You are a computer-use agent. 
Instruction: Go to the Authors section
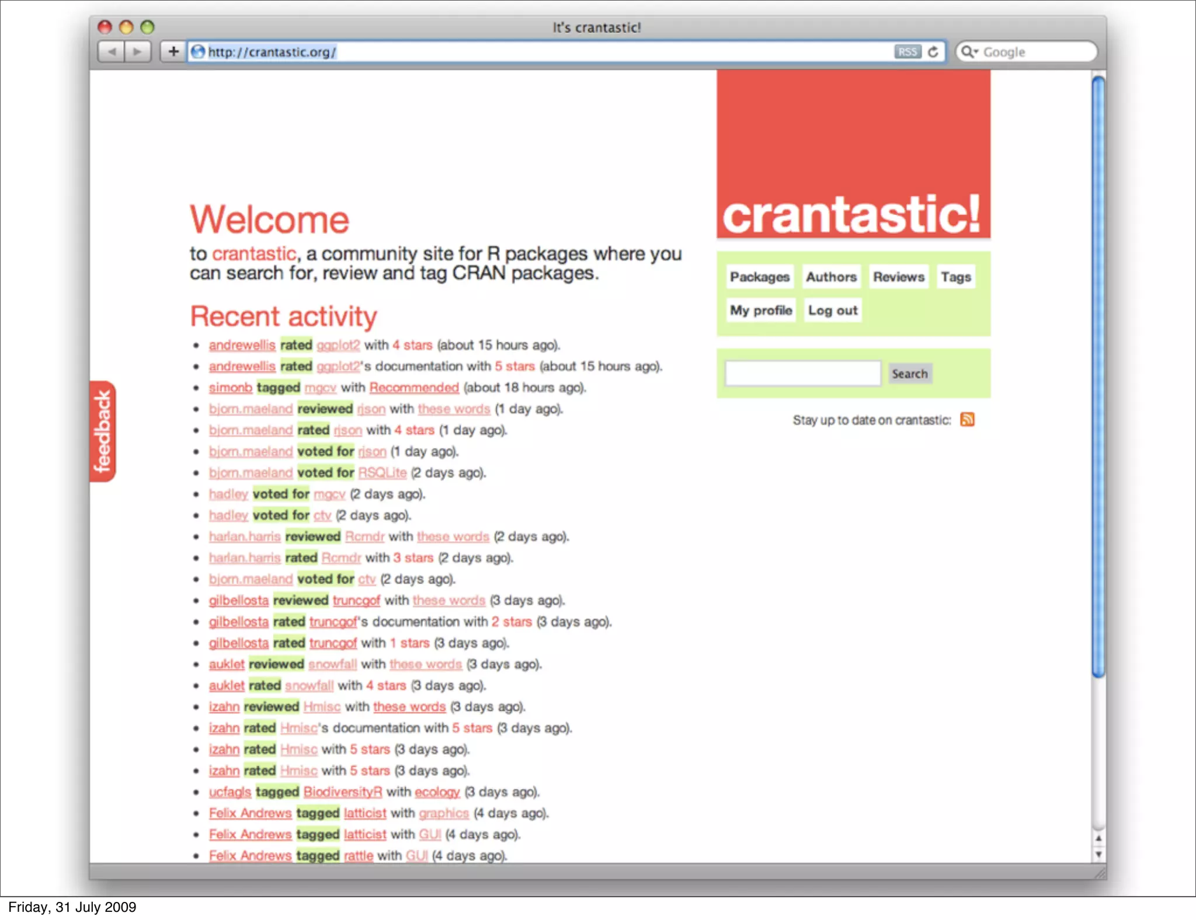[x=831, y=277]
